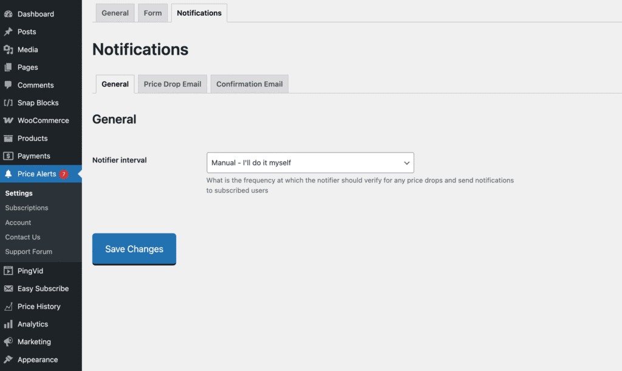Select the Confirmation Email tab
The image size is (622, 371).
click(249, 84)
